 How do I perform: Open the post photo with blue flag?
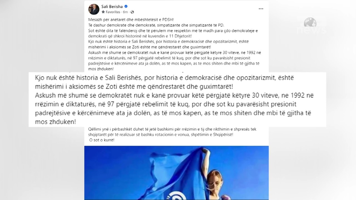click(176, 172)
